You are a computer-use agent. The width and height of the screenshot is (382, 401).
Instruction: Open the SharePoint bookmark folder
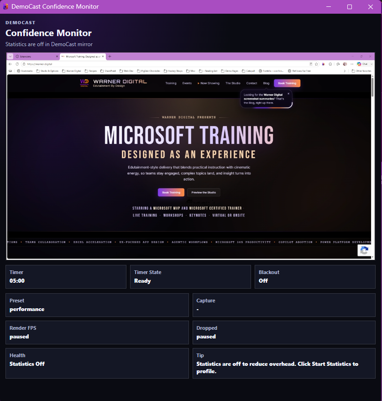[x=108, y=71]
